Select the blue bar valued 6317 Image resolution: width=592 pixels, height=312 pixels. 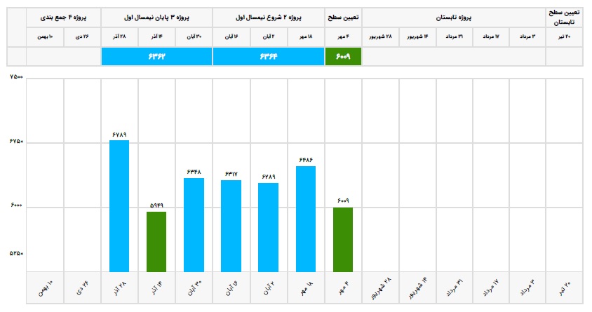[x=231, y=226]
